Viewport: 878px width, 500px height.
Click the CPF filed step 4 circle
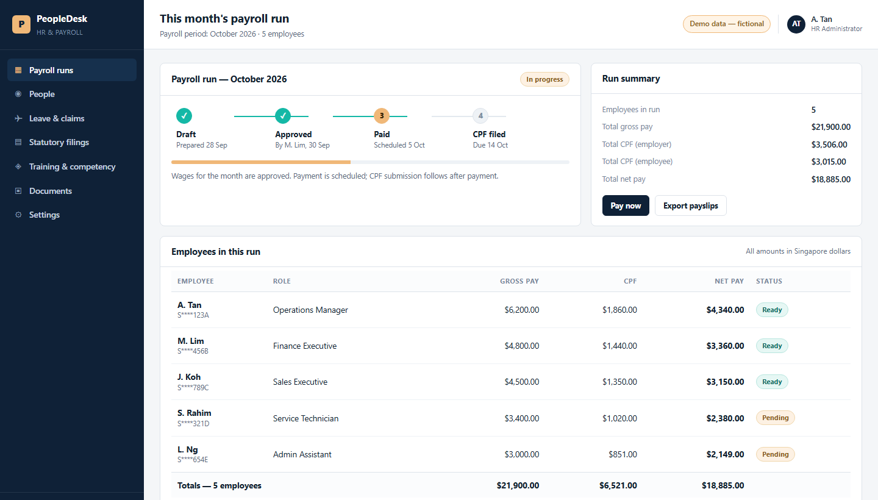pos(480,116)
